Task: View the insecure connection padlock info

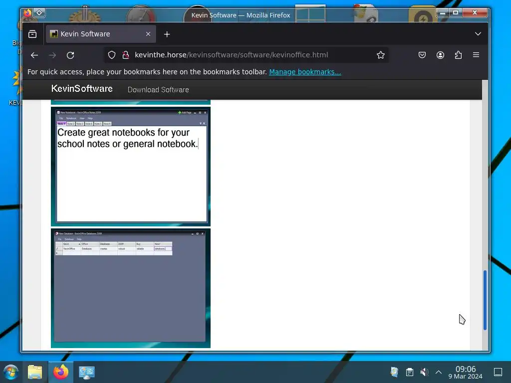Action: coord(125,55)
